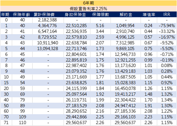
Task: Highlight IRR value -9.52%
Action: pos(167,43)
